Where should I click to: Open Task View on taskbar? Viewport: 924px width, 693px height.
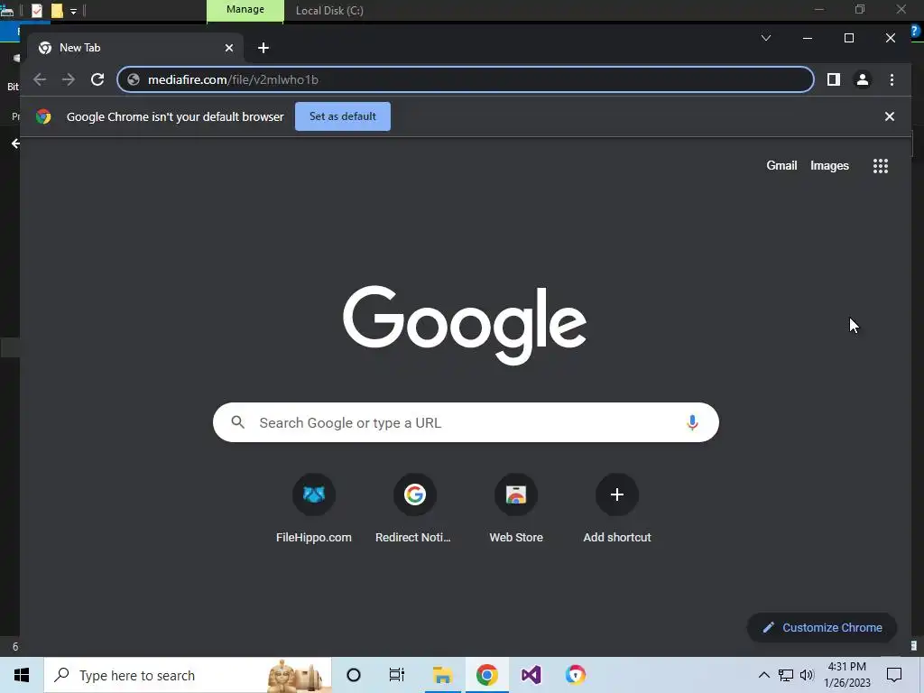pyautogui.click(x=397, y=675)
